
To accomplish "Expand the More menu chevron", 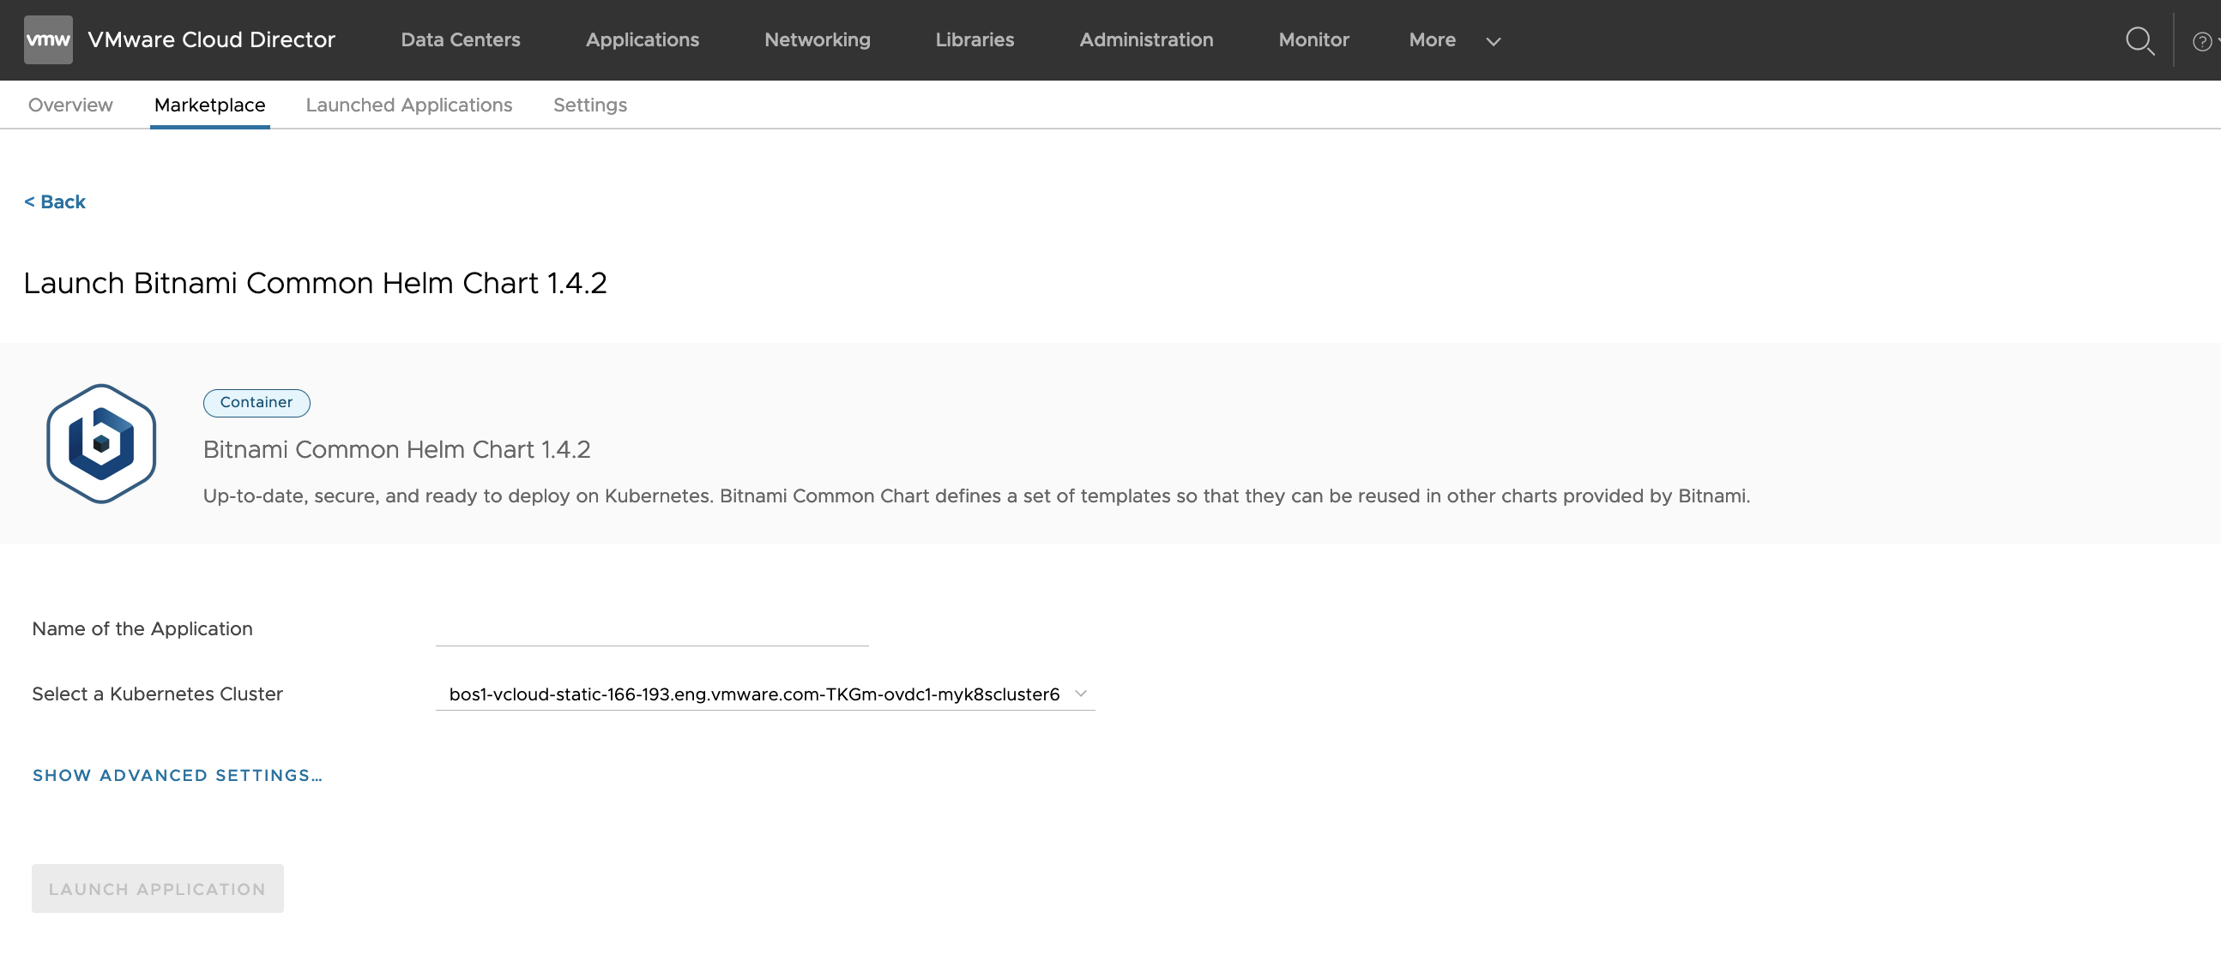I will [1494, 41].
